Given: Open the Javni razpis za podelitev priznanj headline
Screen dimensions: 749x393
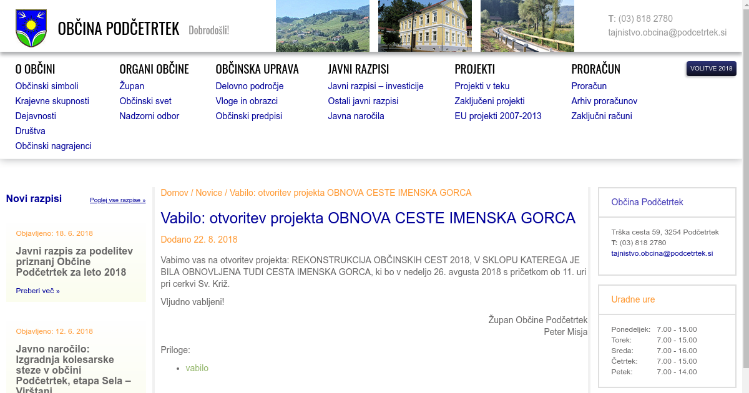Looking at the screenshot, I should pyautogui.click(x=74, y=261).
